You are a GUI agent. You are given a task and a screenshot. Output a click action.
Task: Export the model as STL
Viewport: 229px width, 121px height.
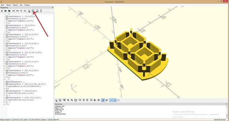click(37, 11)
